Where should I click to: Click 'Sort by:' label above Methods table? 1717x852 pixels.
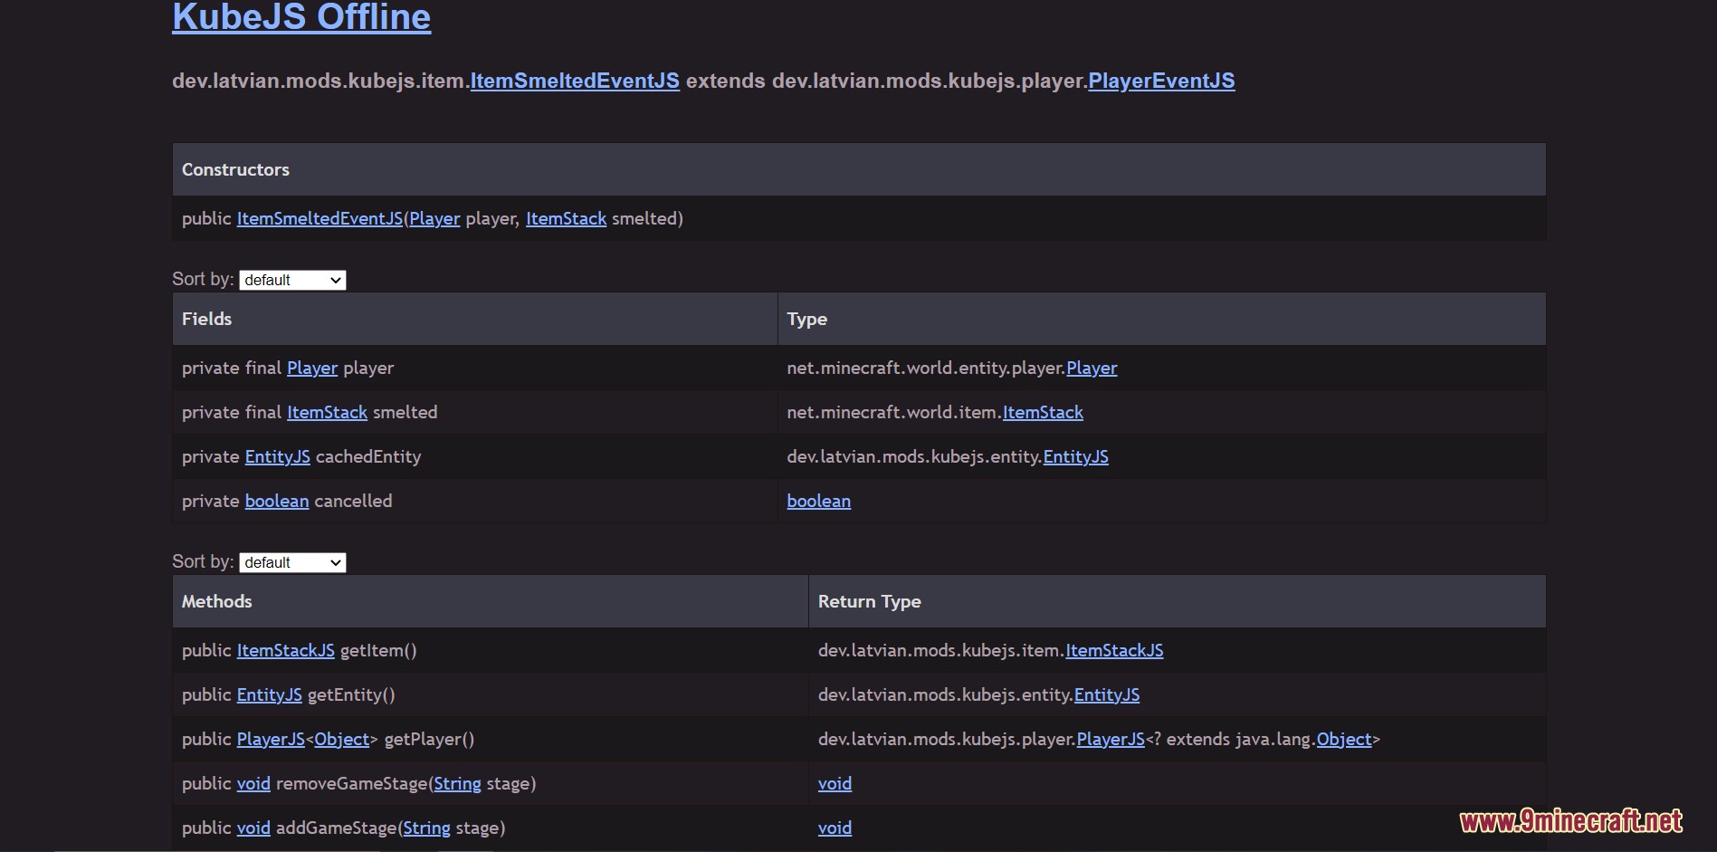pyautogui.click(x=203, y=561)
